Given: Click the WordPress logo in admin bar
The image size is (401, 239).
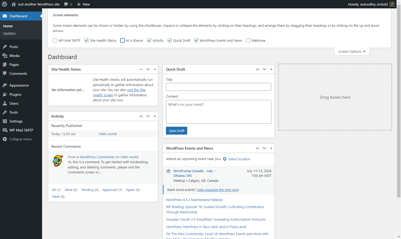Looking at the screenshot, I should 4,4.
